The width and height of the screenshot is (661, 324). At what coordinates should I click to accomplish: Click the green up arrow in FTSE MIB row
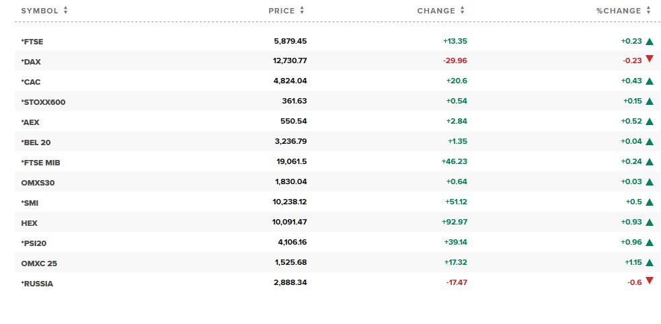(649, 162)
